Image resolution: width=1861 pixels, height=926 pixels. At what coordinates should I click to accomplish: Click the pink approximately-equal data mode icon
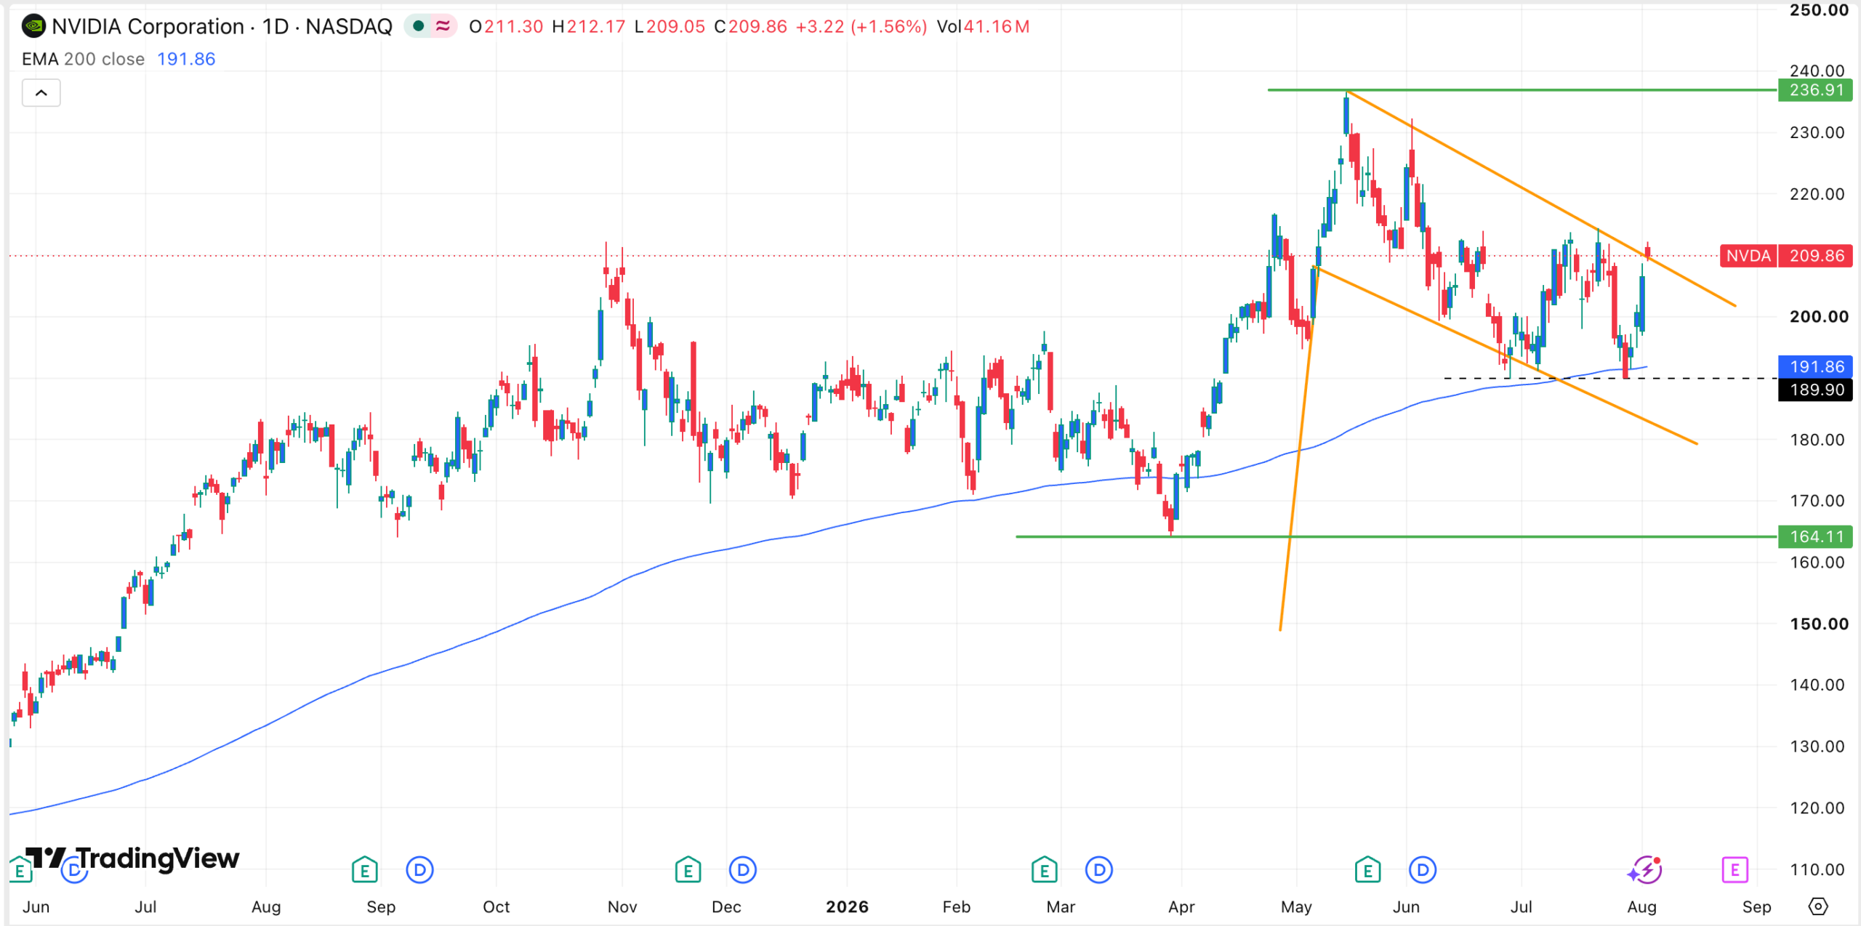click(443, 27)
